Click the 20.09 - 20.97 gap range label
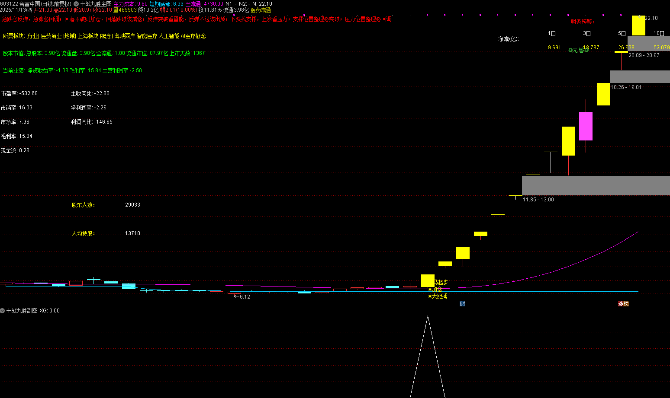 click(644, 55)
